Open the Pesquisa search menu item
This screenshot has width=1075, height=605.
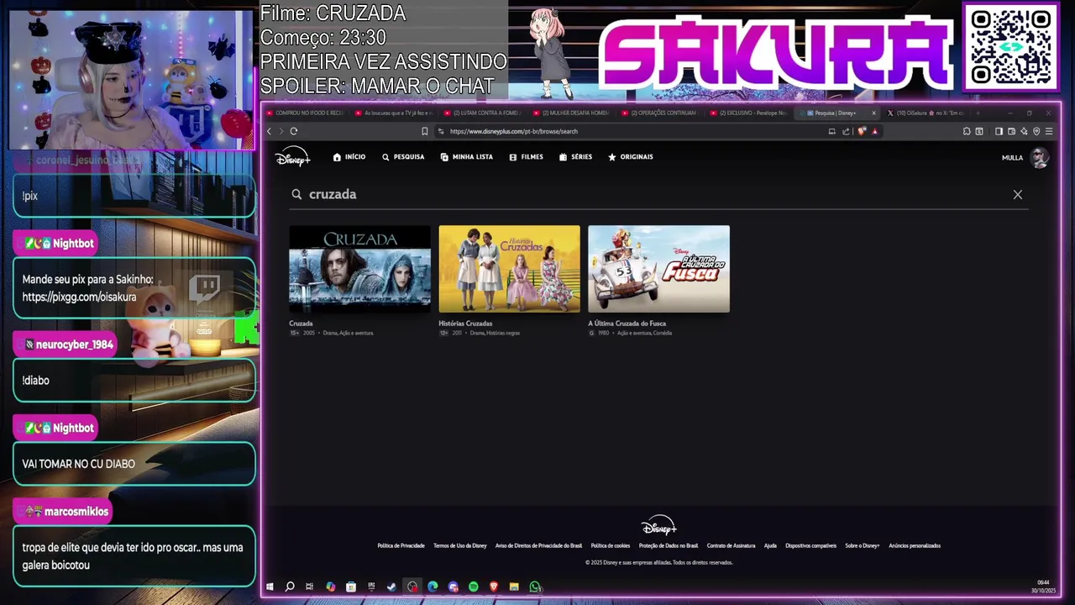tap(403, 157)
